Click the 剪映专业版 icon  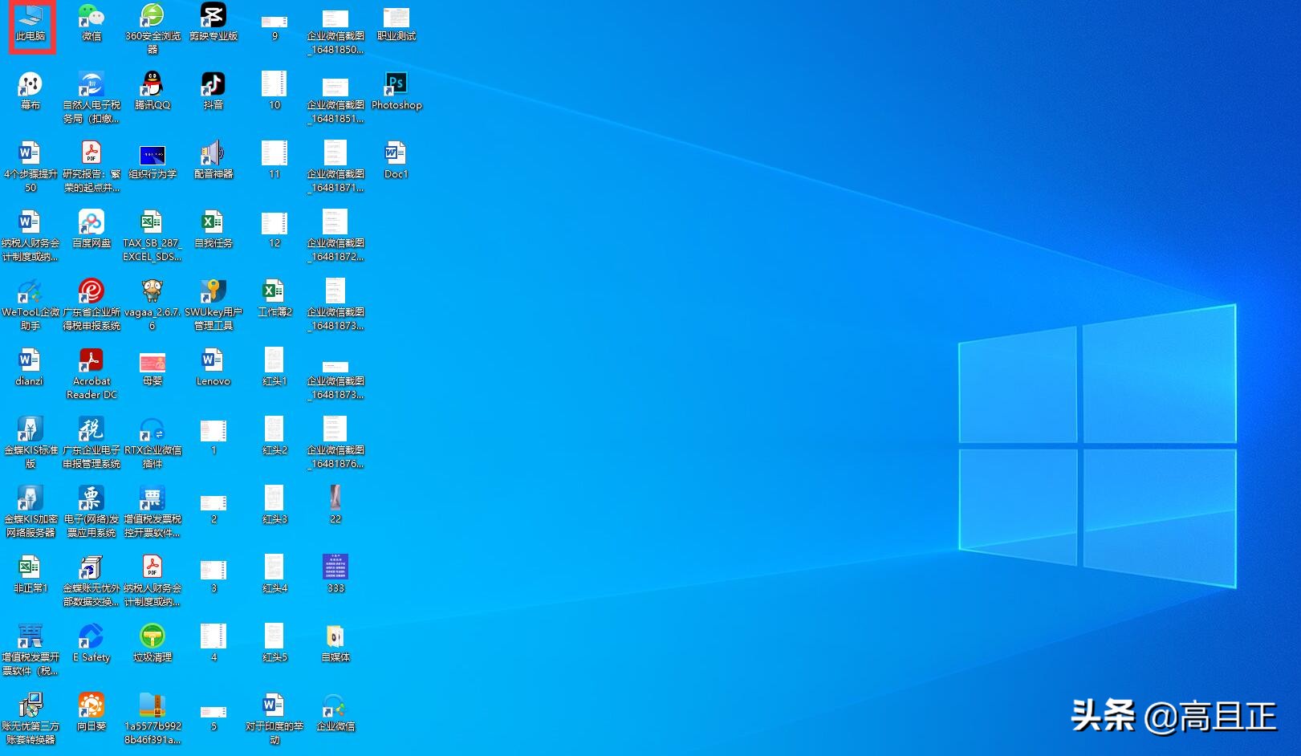213,22
